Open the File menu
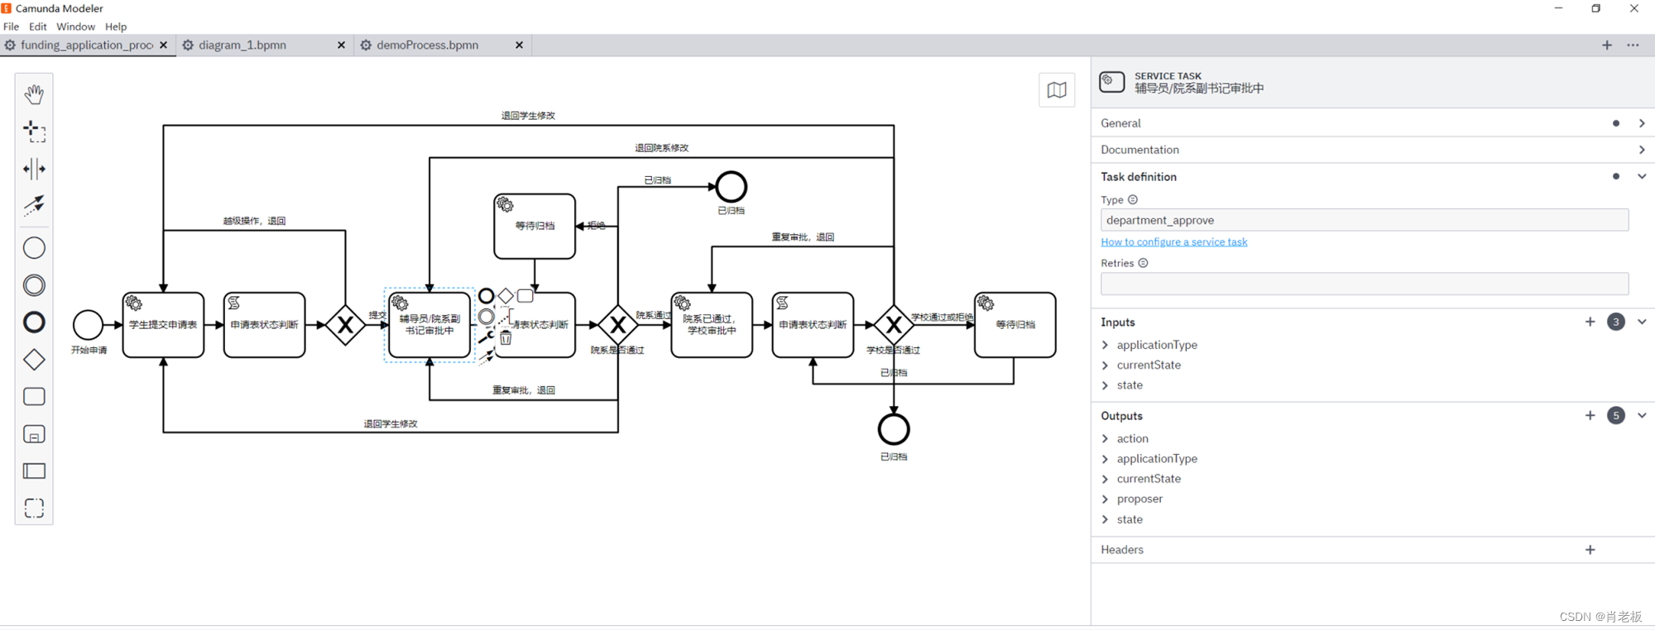 click(11, 26)
